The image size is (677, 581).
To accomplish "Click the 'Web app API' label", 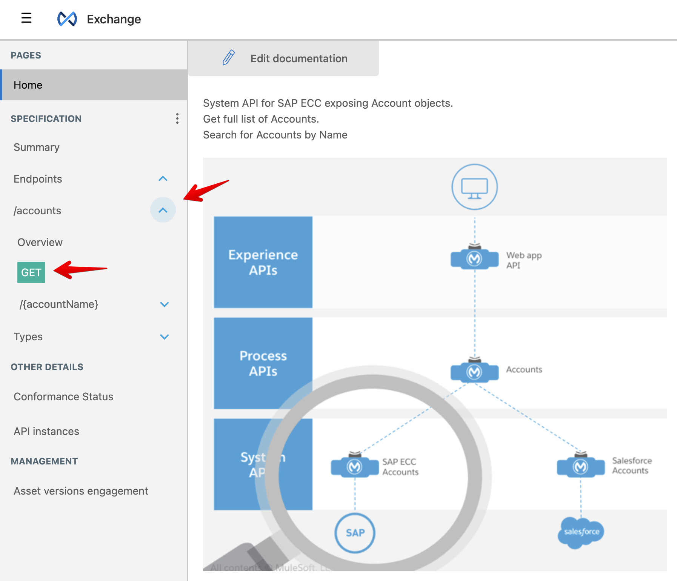I will [524, 260].
